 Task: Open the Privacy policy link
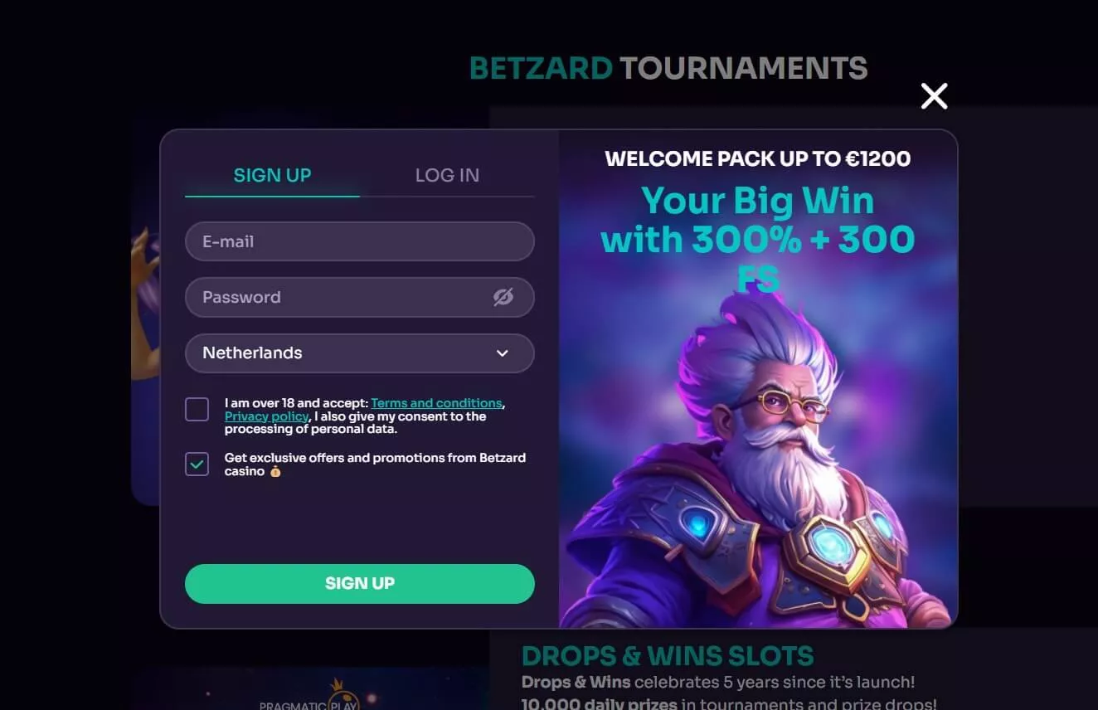pos(266,416)
